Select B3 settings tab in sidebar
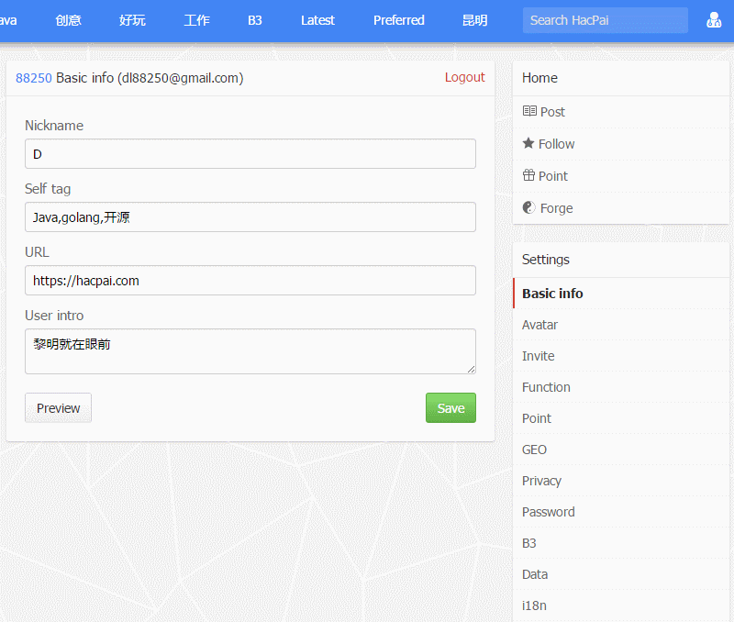Image resolution: width=734 pixels, height=622 pixels. click(623, 543)
